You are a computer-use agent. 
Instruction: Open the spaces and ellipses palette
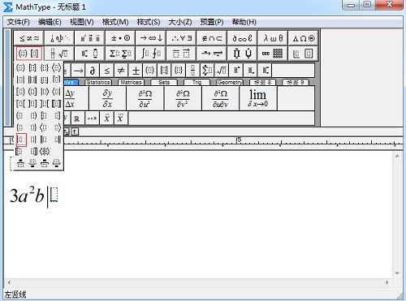59,38
